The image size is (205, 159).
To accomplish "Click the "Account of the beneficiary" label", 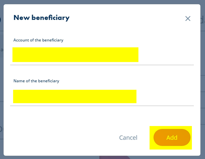I will pyautogui.click(x=38, y=40).
